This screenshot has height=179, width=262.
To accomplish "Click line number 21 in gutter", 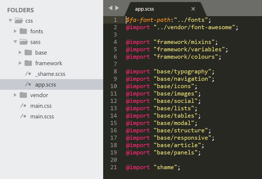I will (114, 167).
